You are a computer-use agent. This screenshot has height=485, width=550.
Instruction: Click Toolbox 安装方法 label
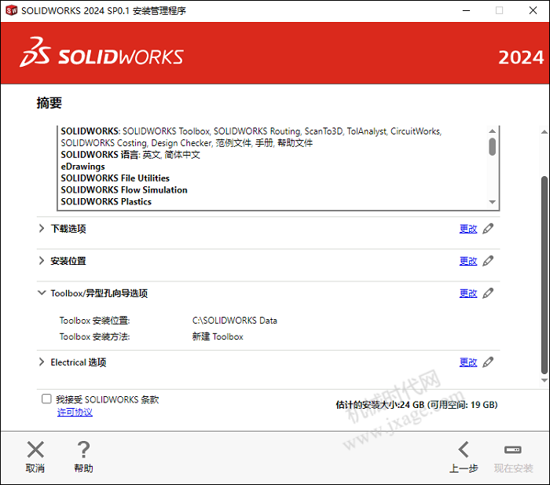(x=95, y=336)
